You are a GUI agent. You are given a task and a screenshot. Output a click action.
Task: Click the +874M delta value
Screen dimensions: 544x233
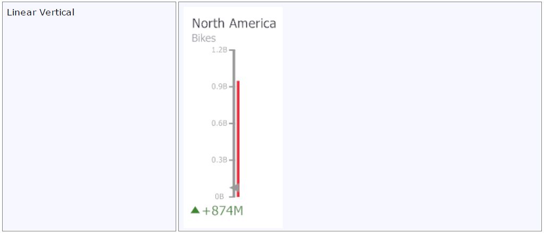point(222,211)
